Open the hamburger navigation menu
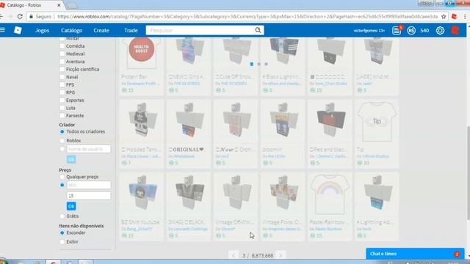The height and width of the screenshot is (264, 470). 3,30
